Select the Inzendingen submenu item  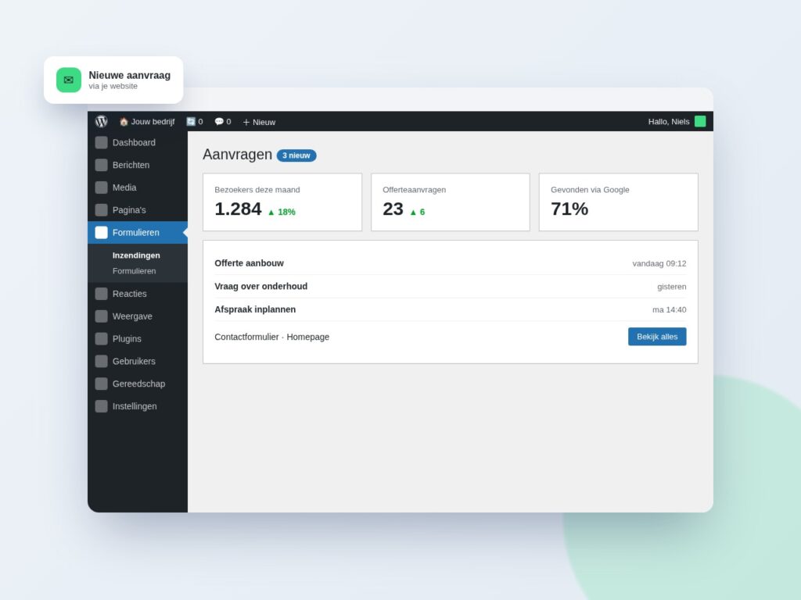[136, 255]
